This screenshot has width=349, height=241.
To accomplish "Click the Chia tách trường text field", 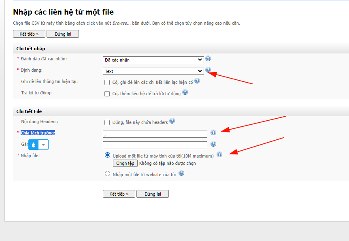I will point(155,134).
